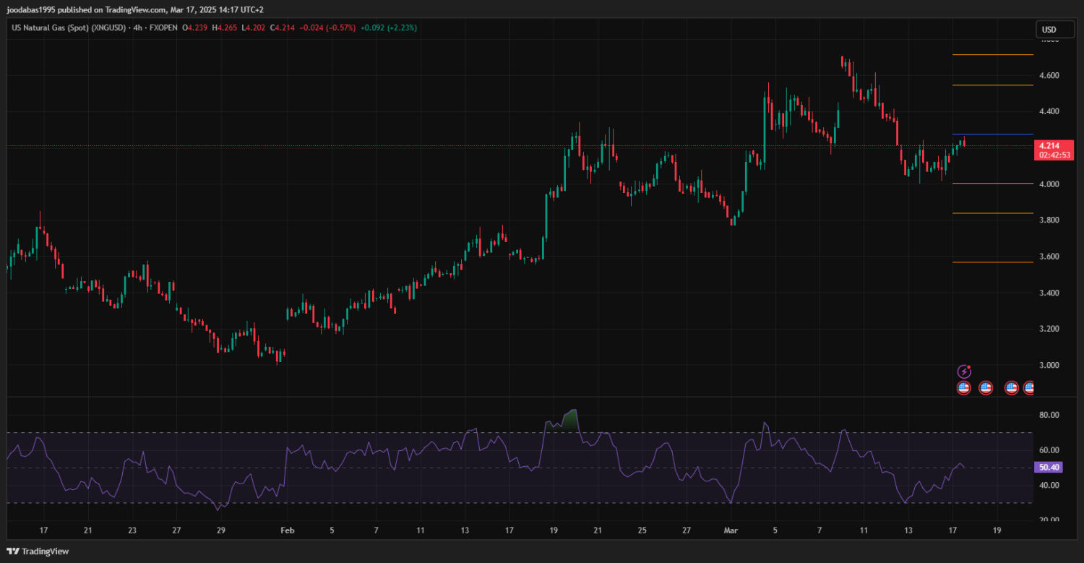
Task: Open the first US flag economic event
Action: coord(963,388)
